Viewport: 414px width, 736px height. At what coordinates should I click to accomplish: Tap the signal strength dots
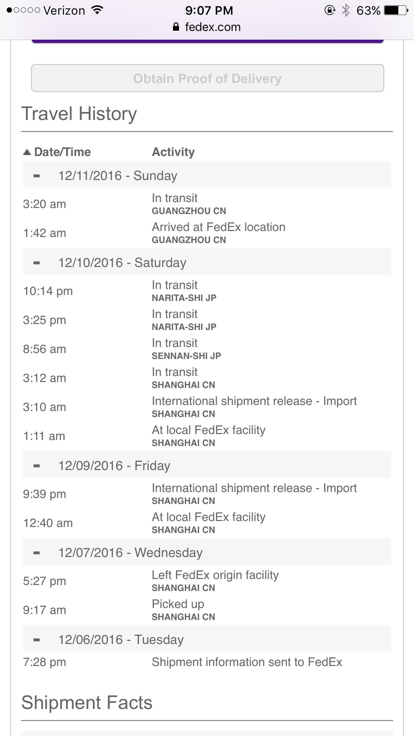23,10
